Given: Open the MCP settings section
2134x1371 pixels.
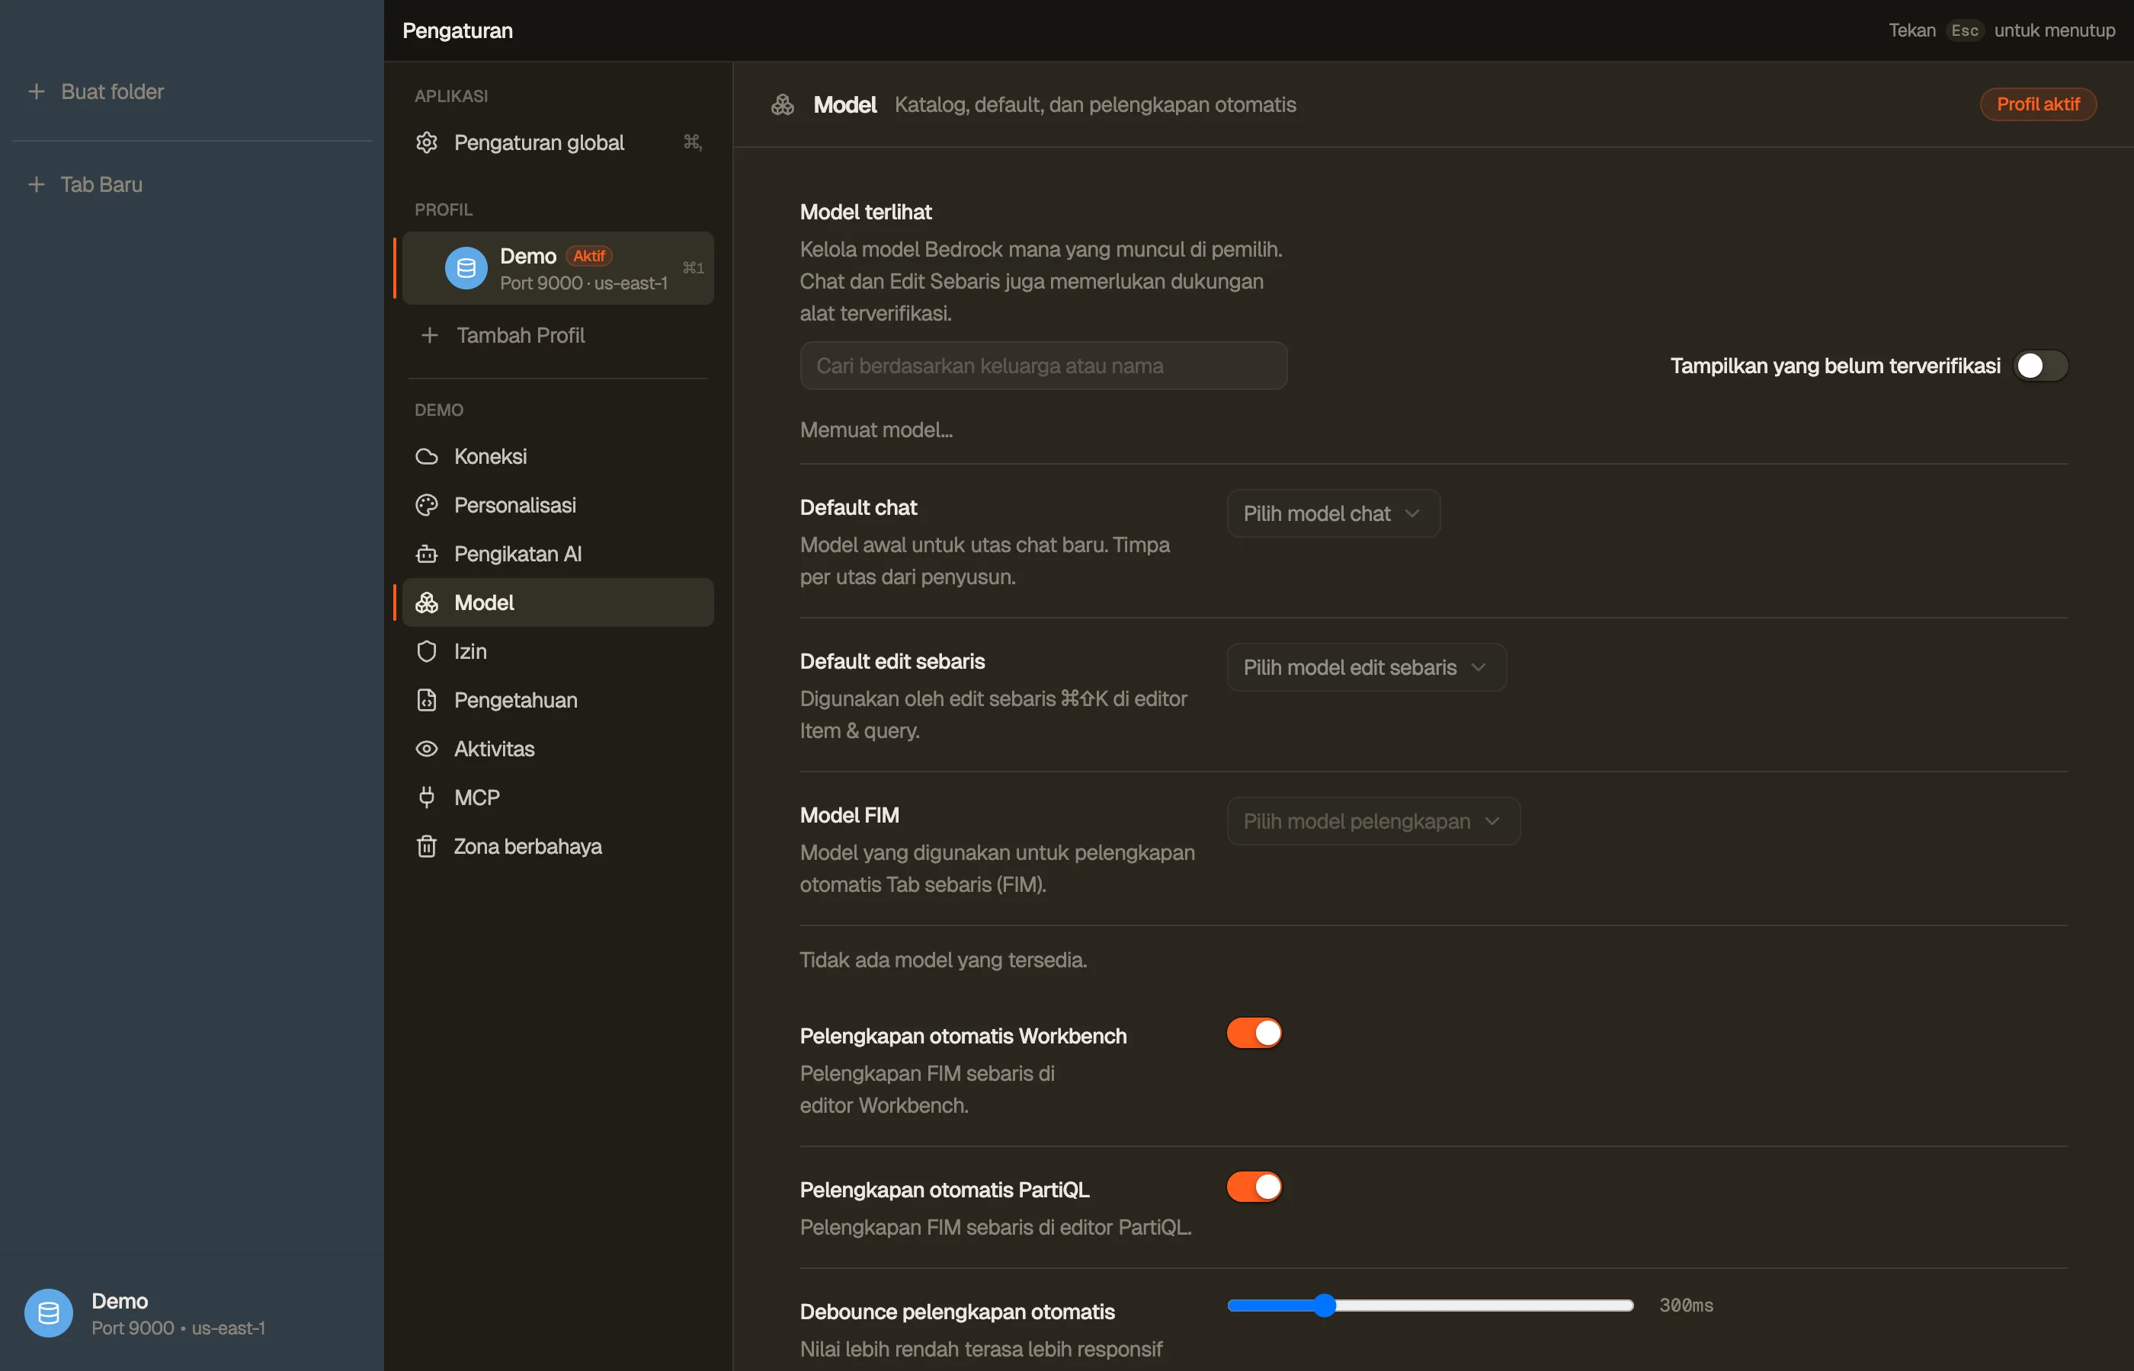Looking at the screenshot, I should [558, 797].
